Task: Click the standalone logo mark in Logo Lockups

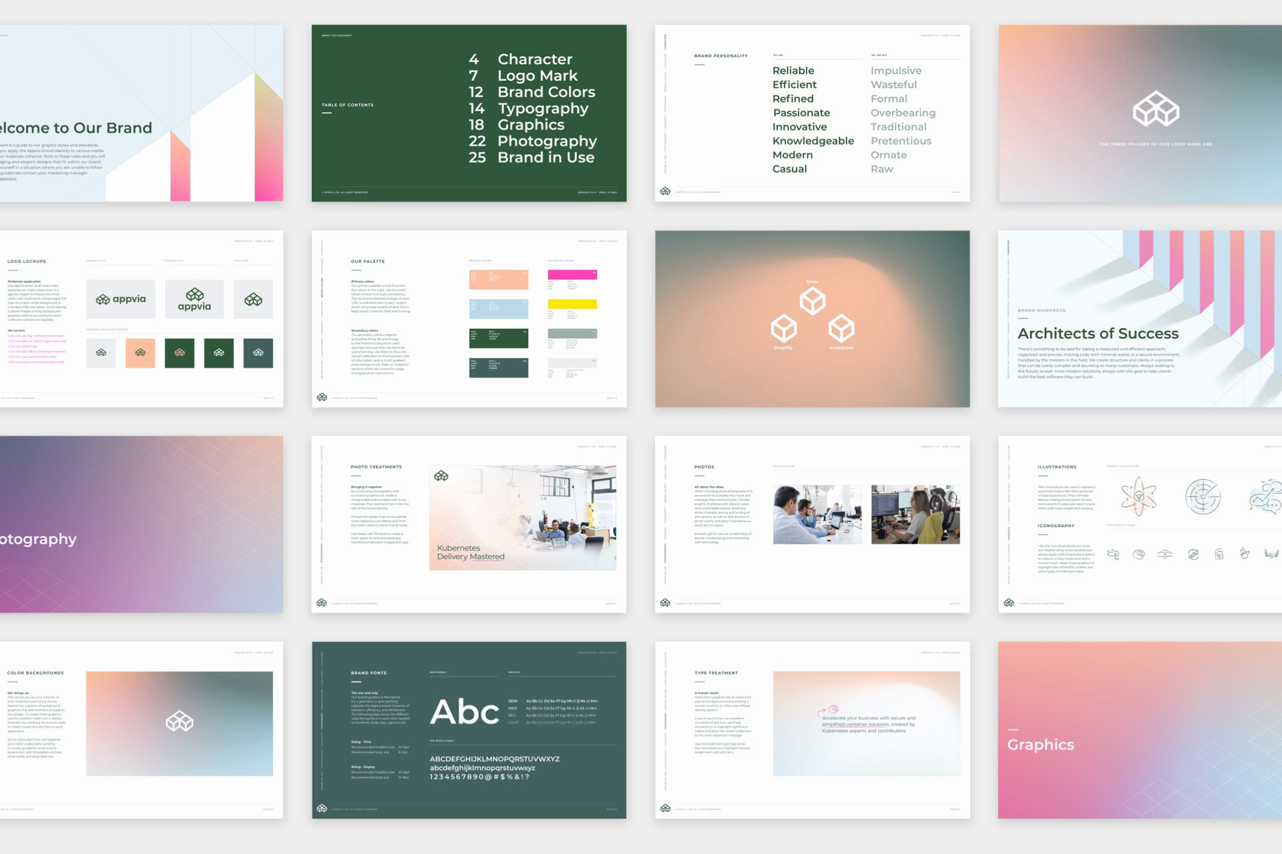Action: tap(253, 299)
